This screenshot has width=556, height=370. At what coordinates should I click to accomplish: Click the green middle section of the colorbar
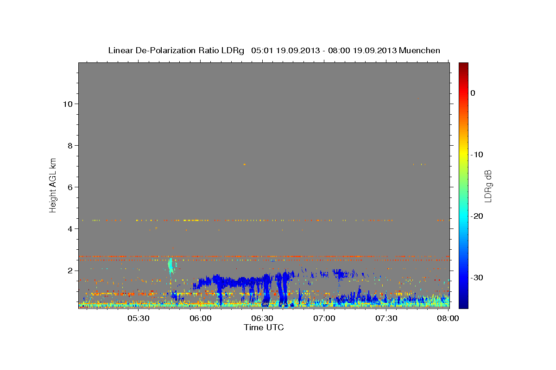[463, 185]
